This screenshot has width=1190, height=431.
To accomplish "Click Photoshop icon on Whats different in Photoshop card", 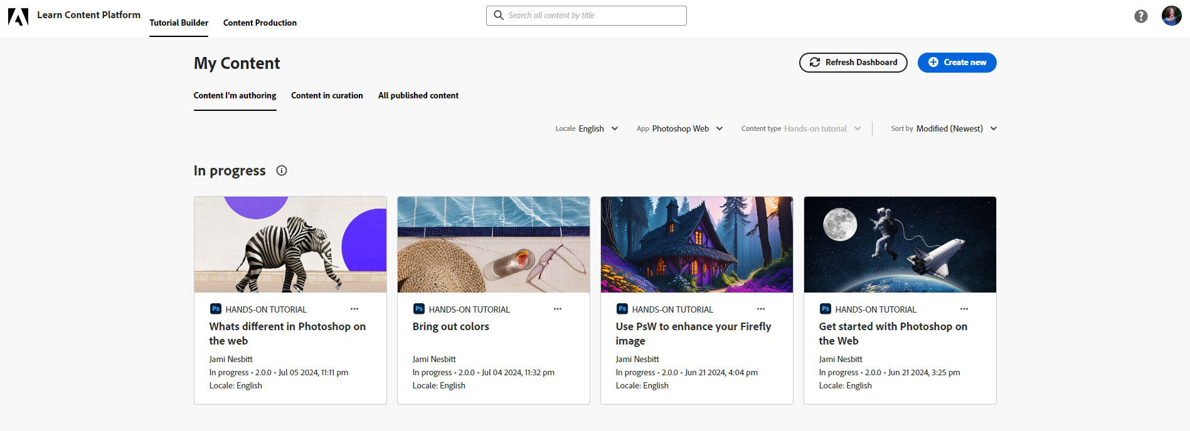I will [216, 309].
